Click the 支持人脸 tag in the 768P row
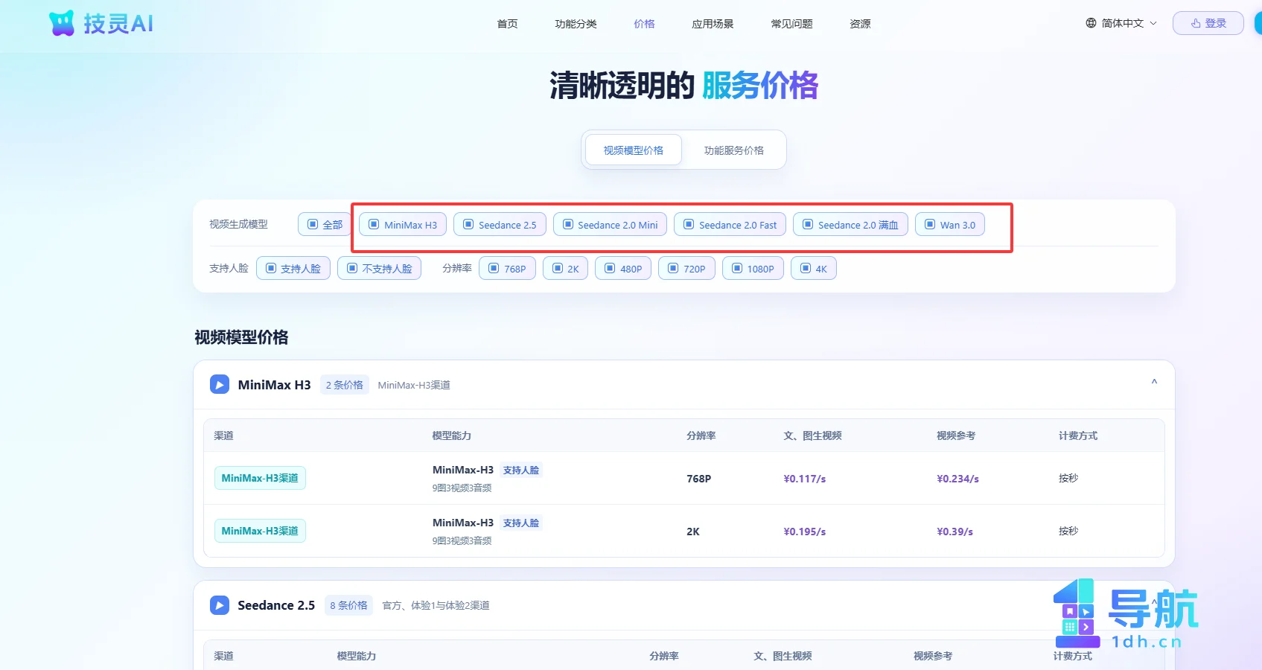Viewport: 1262px width, 670px height. (x=521, y=470)
